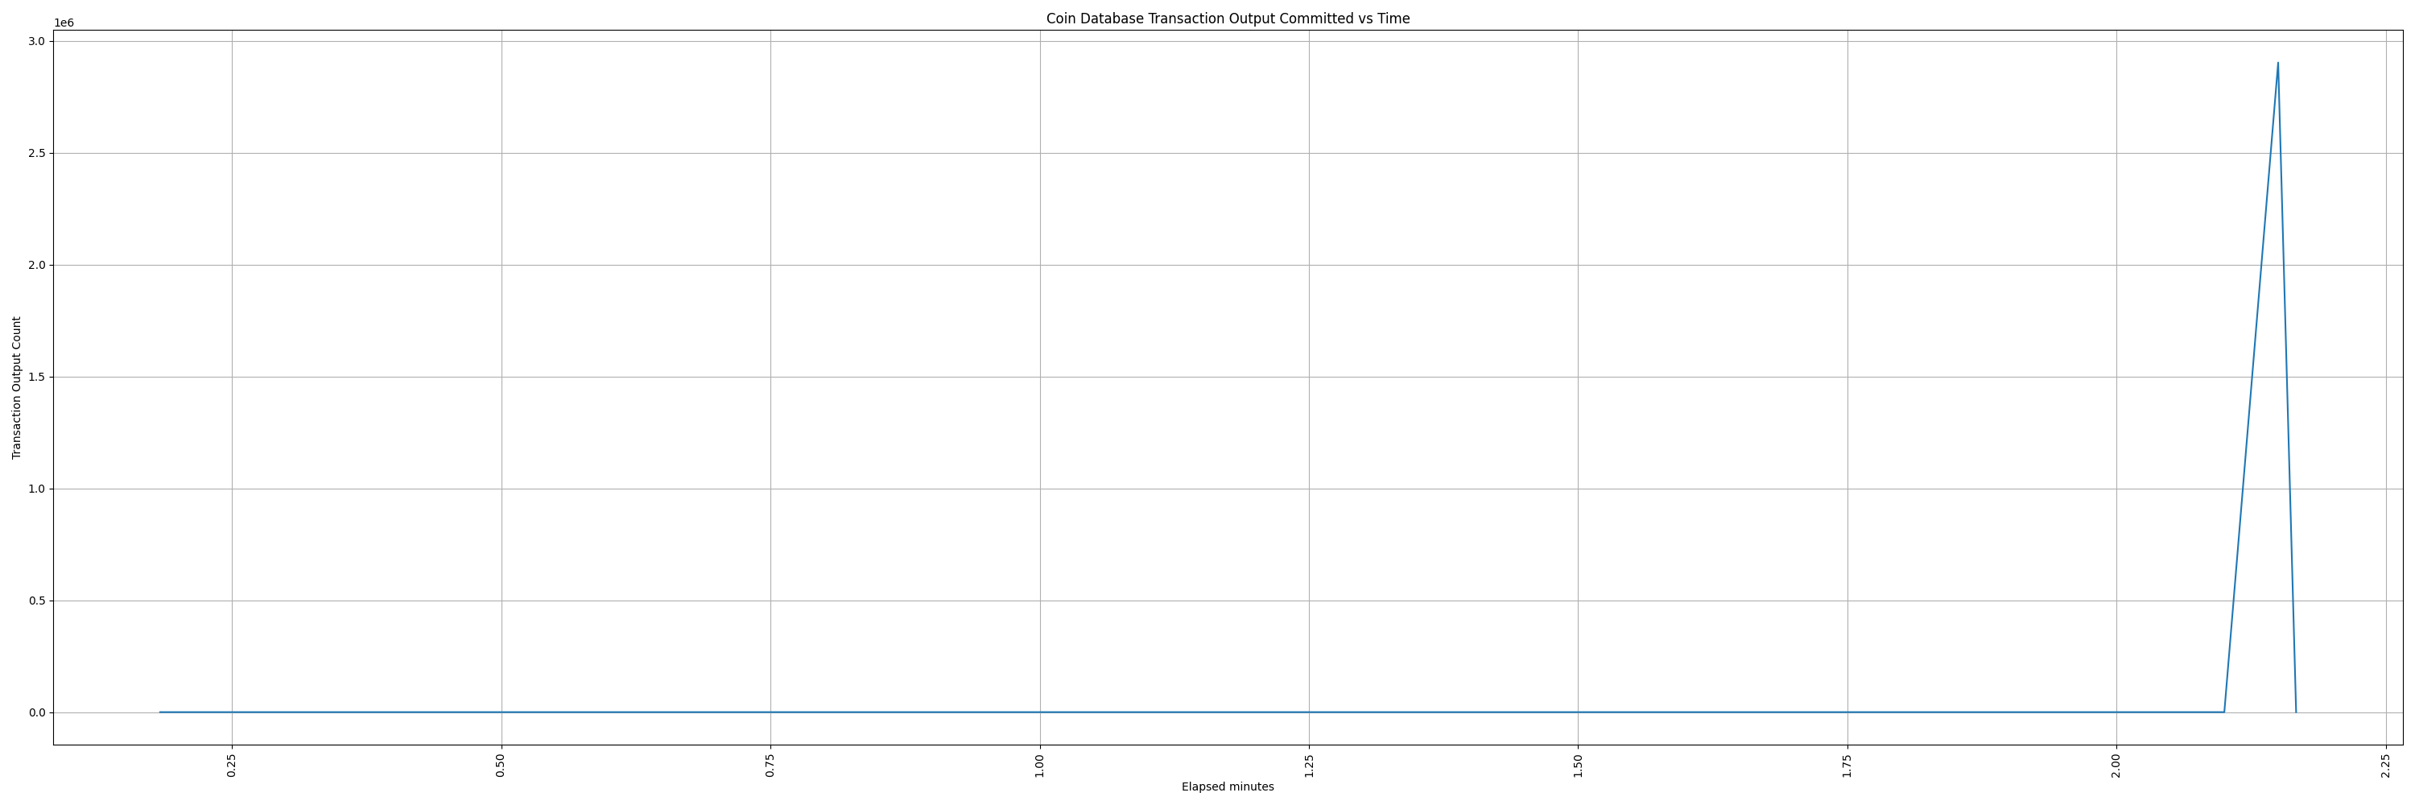2415x805 pixels.
Task: Click the 1e6 exponent label
Action: [x=64, y=23]
